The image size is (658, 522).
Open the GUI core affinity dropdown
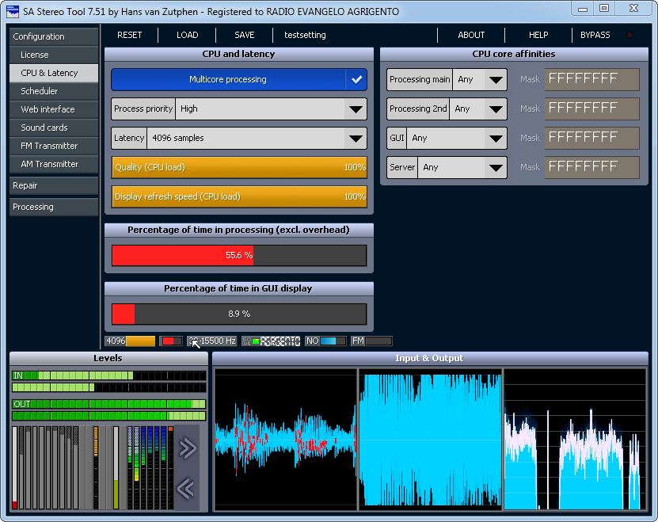click(447, 138)
